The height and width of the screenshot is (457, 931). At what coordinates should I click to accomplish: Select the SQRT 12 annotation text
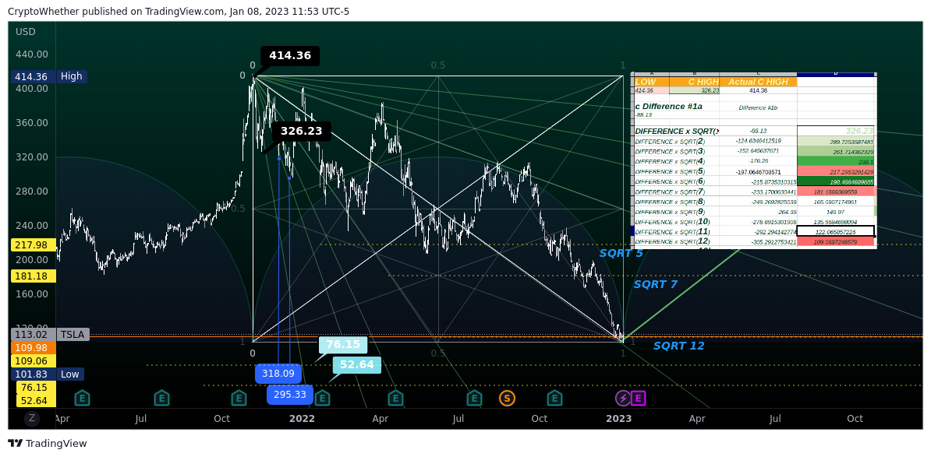pos(678,346)
